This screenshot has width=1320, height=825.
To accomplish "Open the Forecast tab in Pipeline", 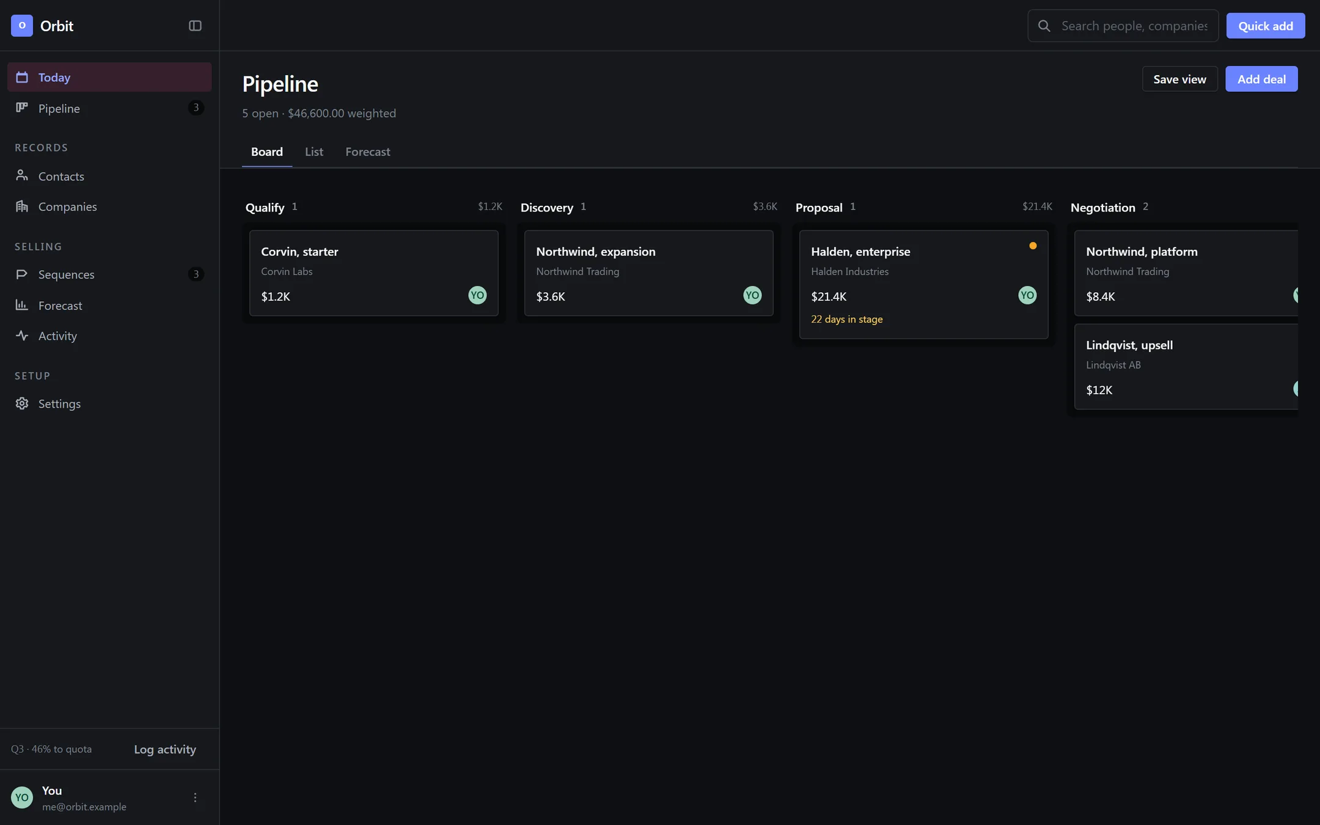I will [x=368, y=152].
